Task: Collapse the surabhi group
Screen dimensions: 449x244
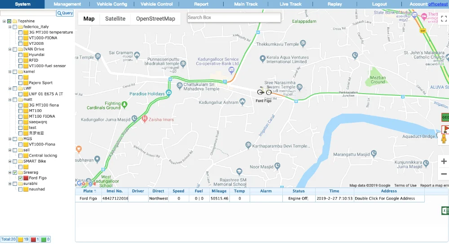Action: tap(10, 184)
